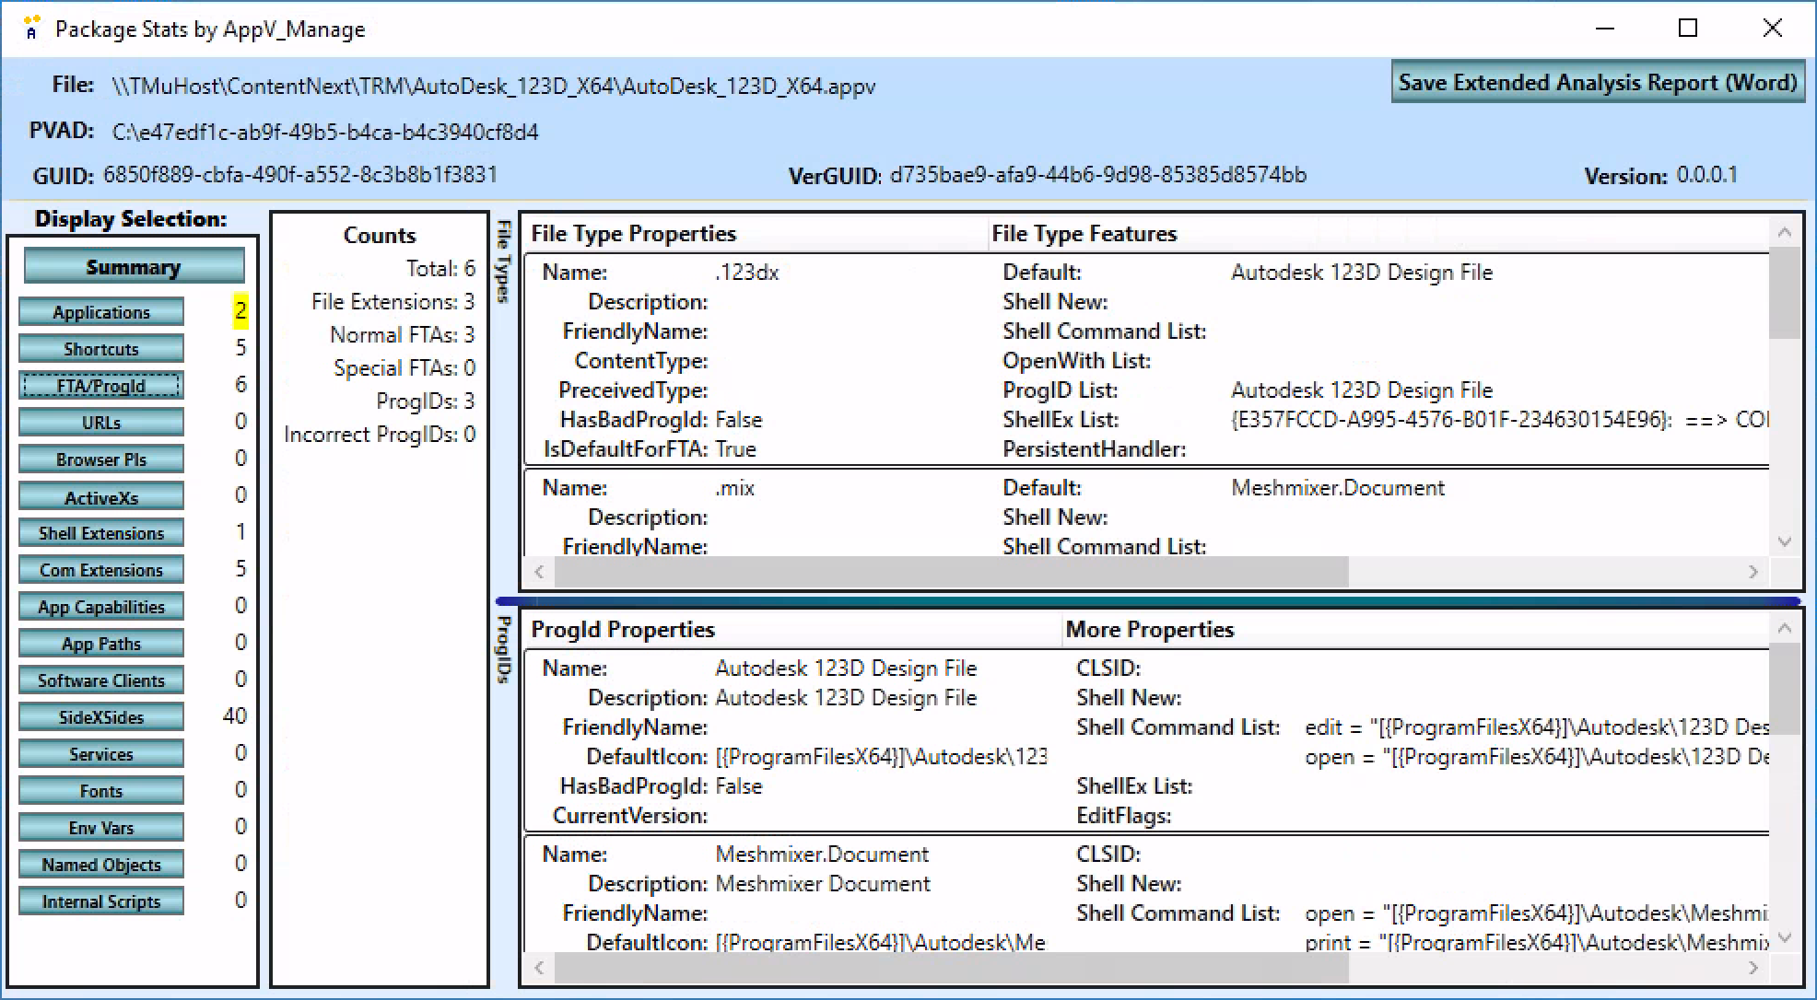Screen dimensions: 1817x1000
Task: Click the highlighted Applications count 2
Action: 240,310
